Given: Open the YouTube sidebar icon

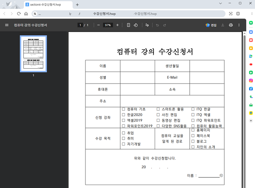Looking at the screenshot, I should point(251,65).
